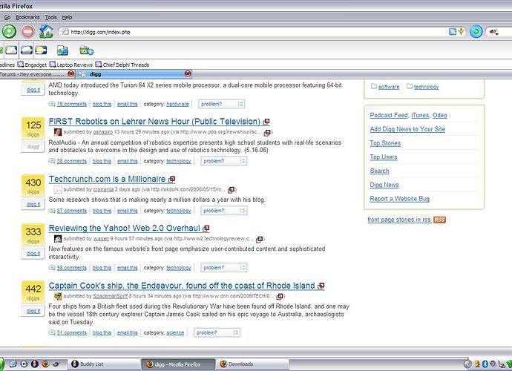Open the Top Users sidebar link
The height and width of the screenshot is (371, 512).
click(x=384, y=157)
